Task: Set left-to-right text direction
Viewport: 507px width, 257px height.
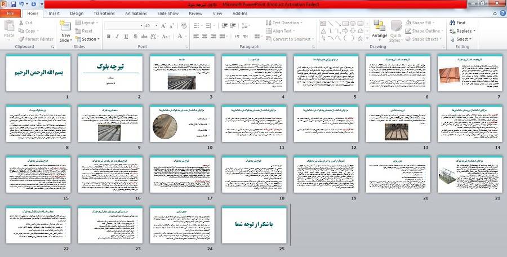Action: point(237,36)
